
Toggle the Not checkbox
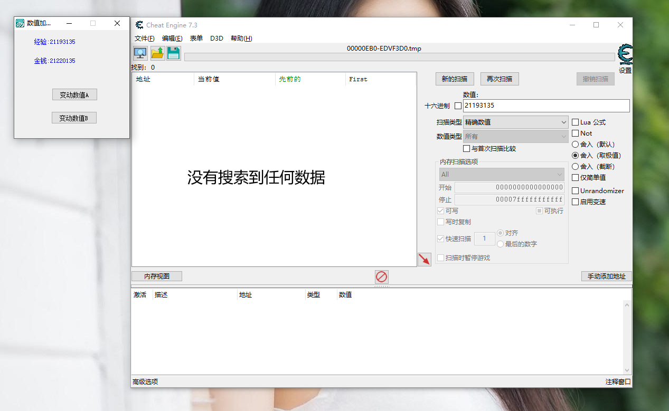click(576, 133)
